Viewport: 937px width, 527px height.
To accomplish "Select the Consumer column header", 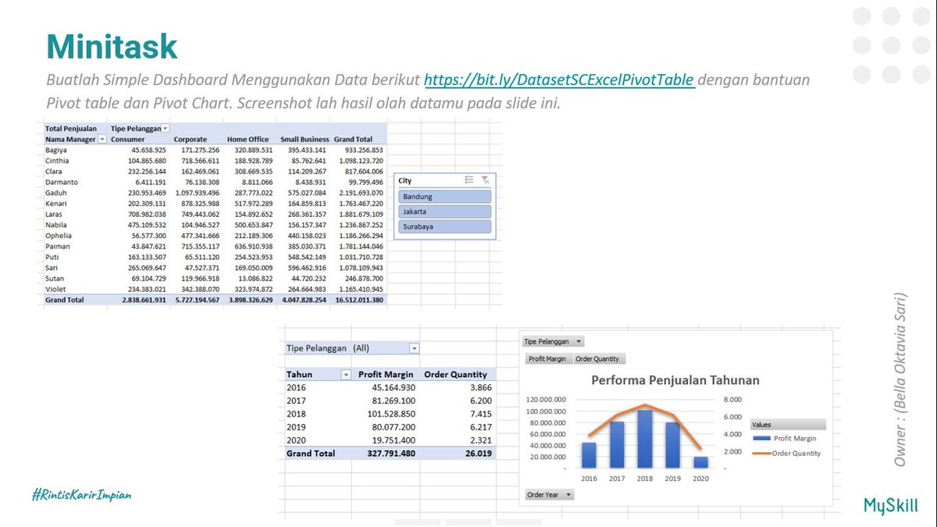I will 128,139.
